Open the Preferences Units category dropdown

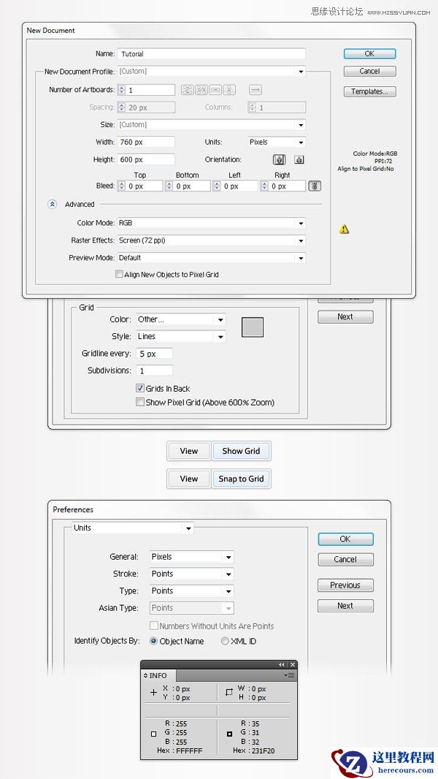[x=132, y=528]
